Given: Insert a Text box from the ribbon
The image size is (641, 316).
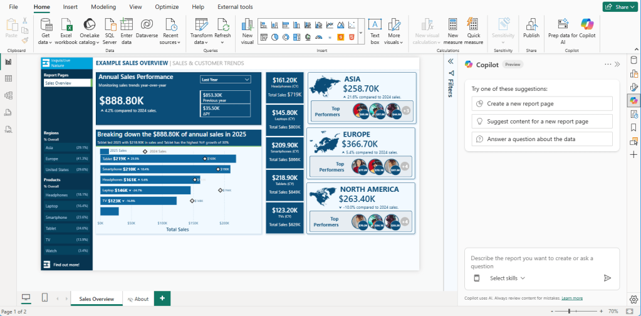Looking at the screenshot, I should (x=375, y=24).
